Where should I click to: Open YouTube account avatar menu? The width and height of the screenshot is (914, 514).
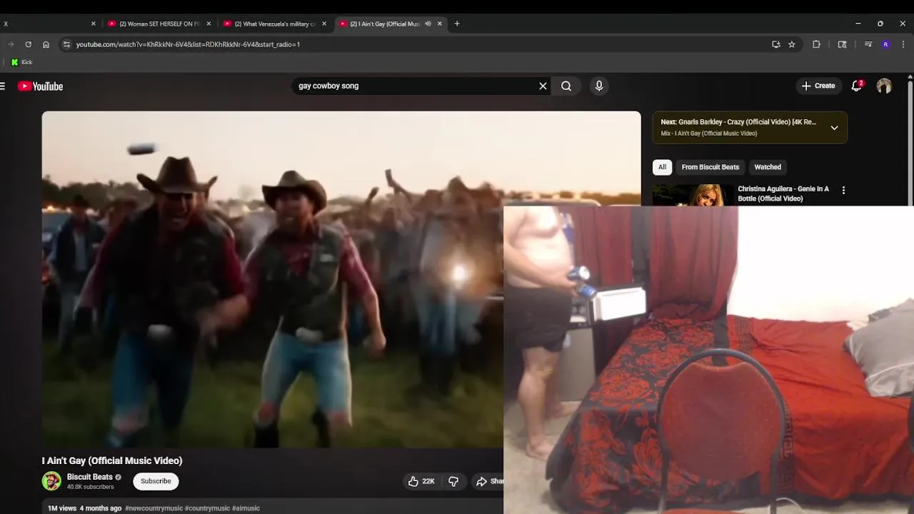[x=884, y=86]
